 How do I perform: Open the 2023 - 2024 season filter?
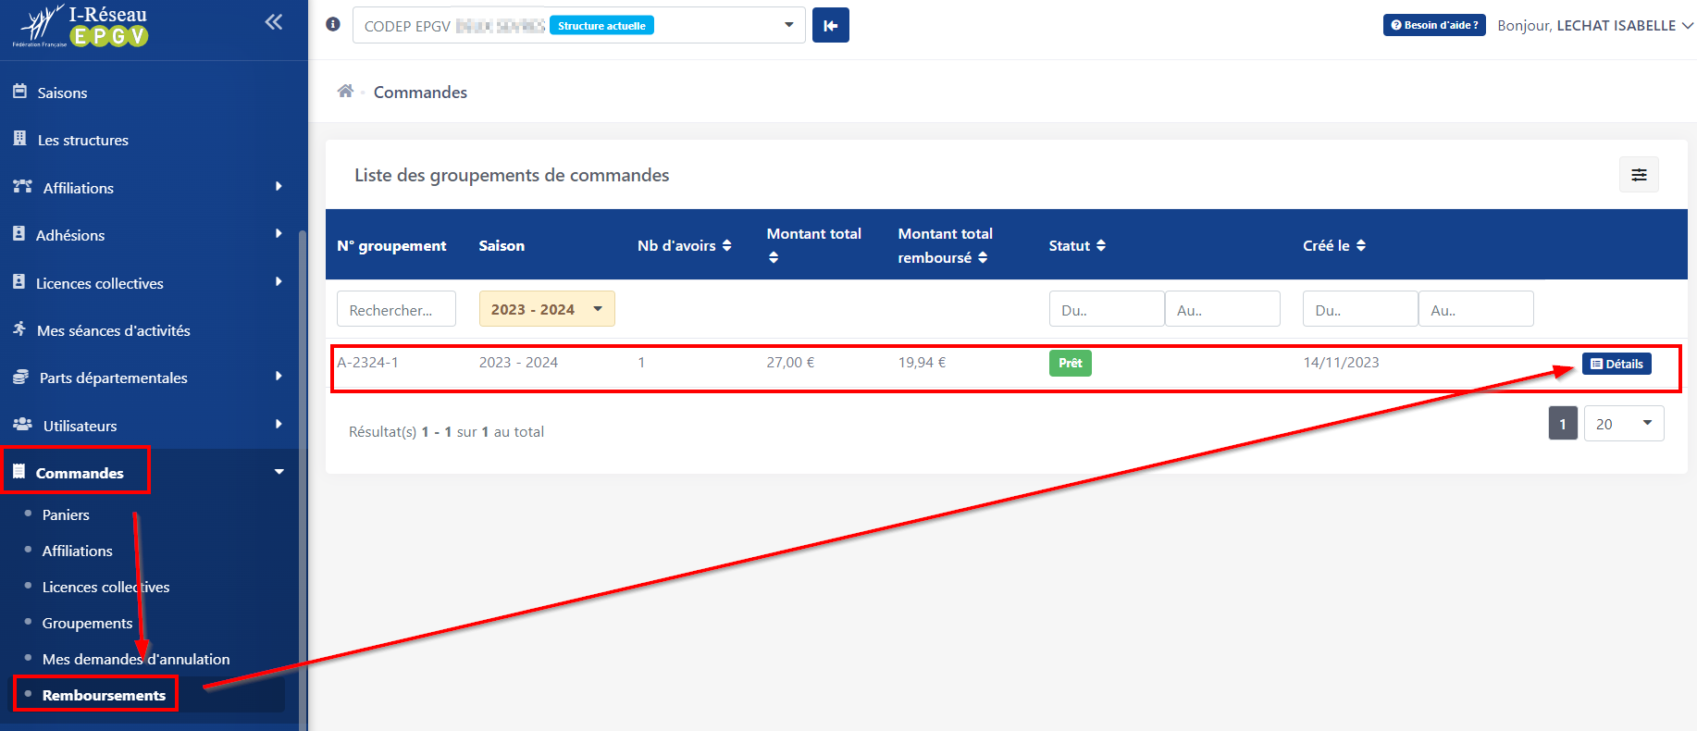(x=547, y=309)
